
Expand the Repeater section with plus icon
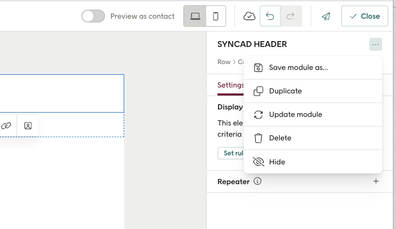tap(376, 181)
